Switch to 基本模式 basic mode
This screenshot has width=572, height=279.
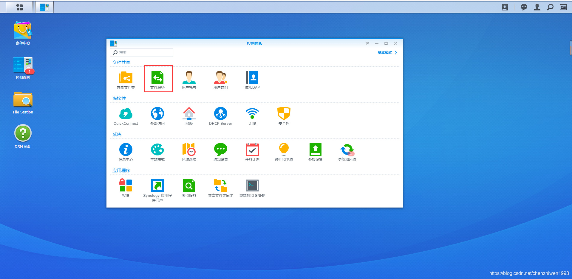click(x=387, y=53)
